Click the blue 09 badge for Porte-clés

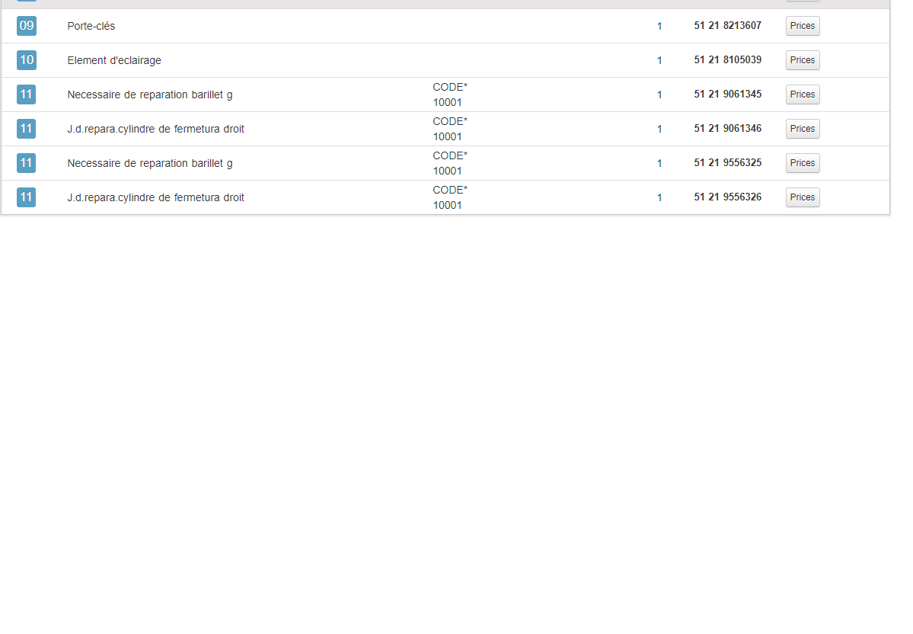[x=27, y=26]
